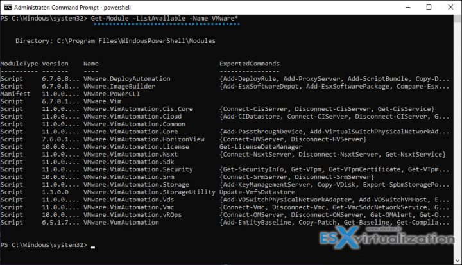Screen dimensions: 462x265
Task: Click the '-ListAvailable' parameter text
Action: (x=159, y=18)
